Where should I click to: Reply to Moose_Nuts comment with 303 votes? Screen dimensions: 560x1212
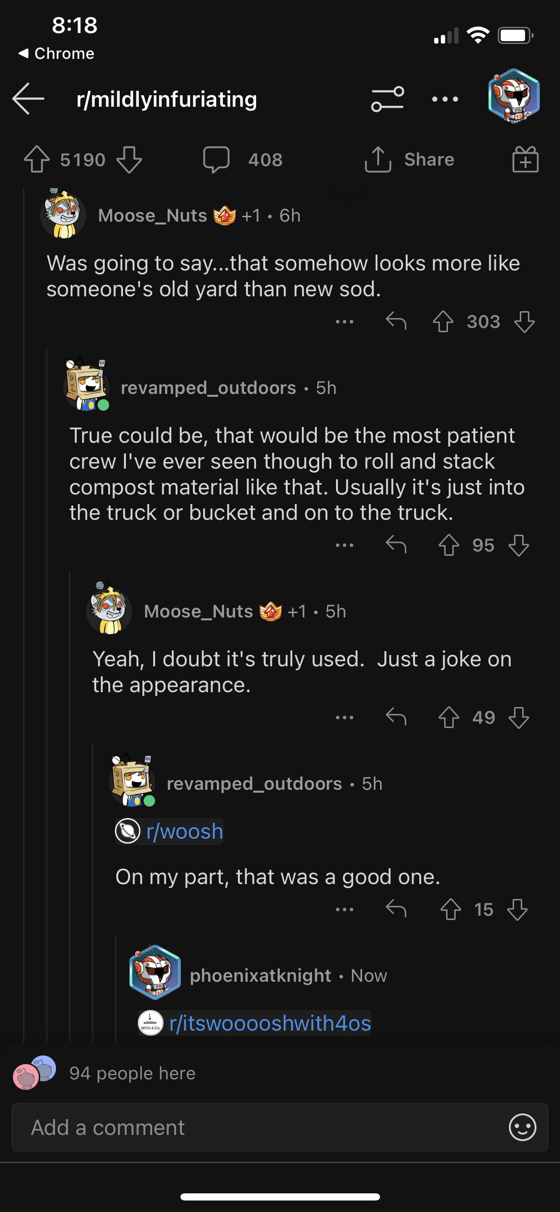tap(396, 321)
